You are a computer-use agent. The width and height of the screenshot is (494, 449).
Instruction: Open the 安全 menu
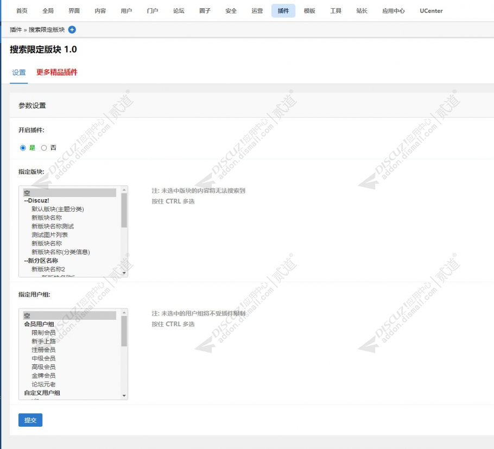click(x=231, y=11)
